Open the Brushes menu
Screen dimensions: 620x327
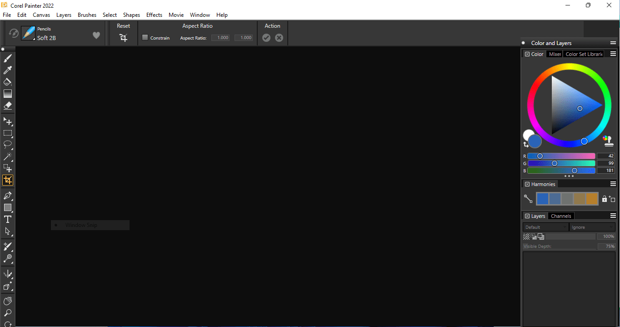[x=87, y=15]
